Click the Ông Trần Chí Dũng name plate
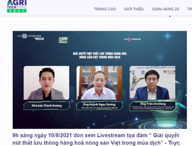 point(153,106)
